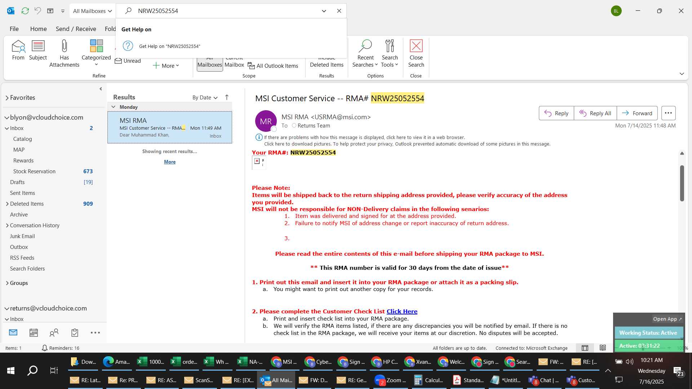Open more message actions ellipsis

tap(668, 113)
